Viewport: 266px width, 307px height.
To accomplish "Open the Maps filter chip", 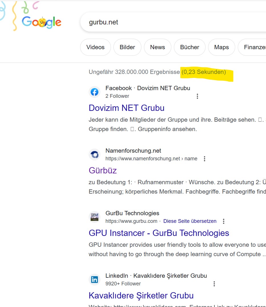I will (x=222, y=47).
